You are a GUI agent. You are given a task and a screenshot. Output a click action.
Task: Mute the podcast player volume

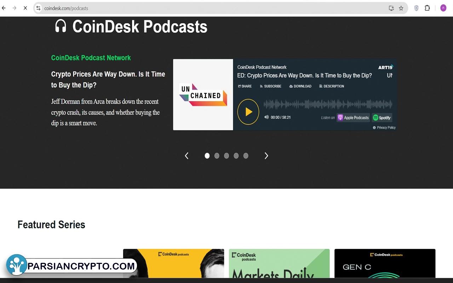tap(266, 117)
